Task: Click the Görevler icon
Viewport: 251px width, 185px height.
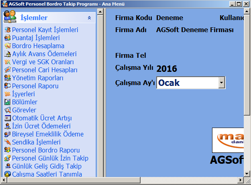Action: tap(7, 110)
